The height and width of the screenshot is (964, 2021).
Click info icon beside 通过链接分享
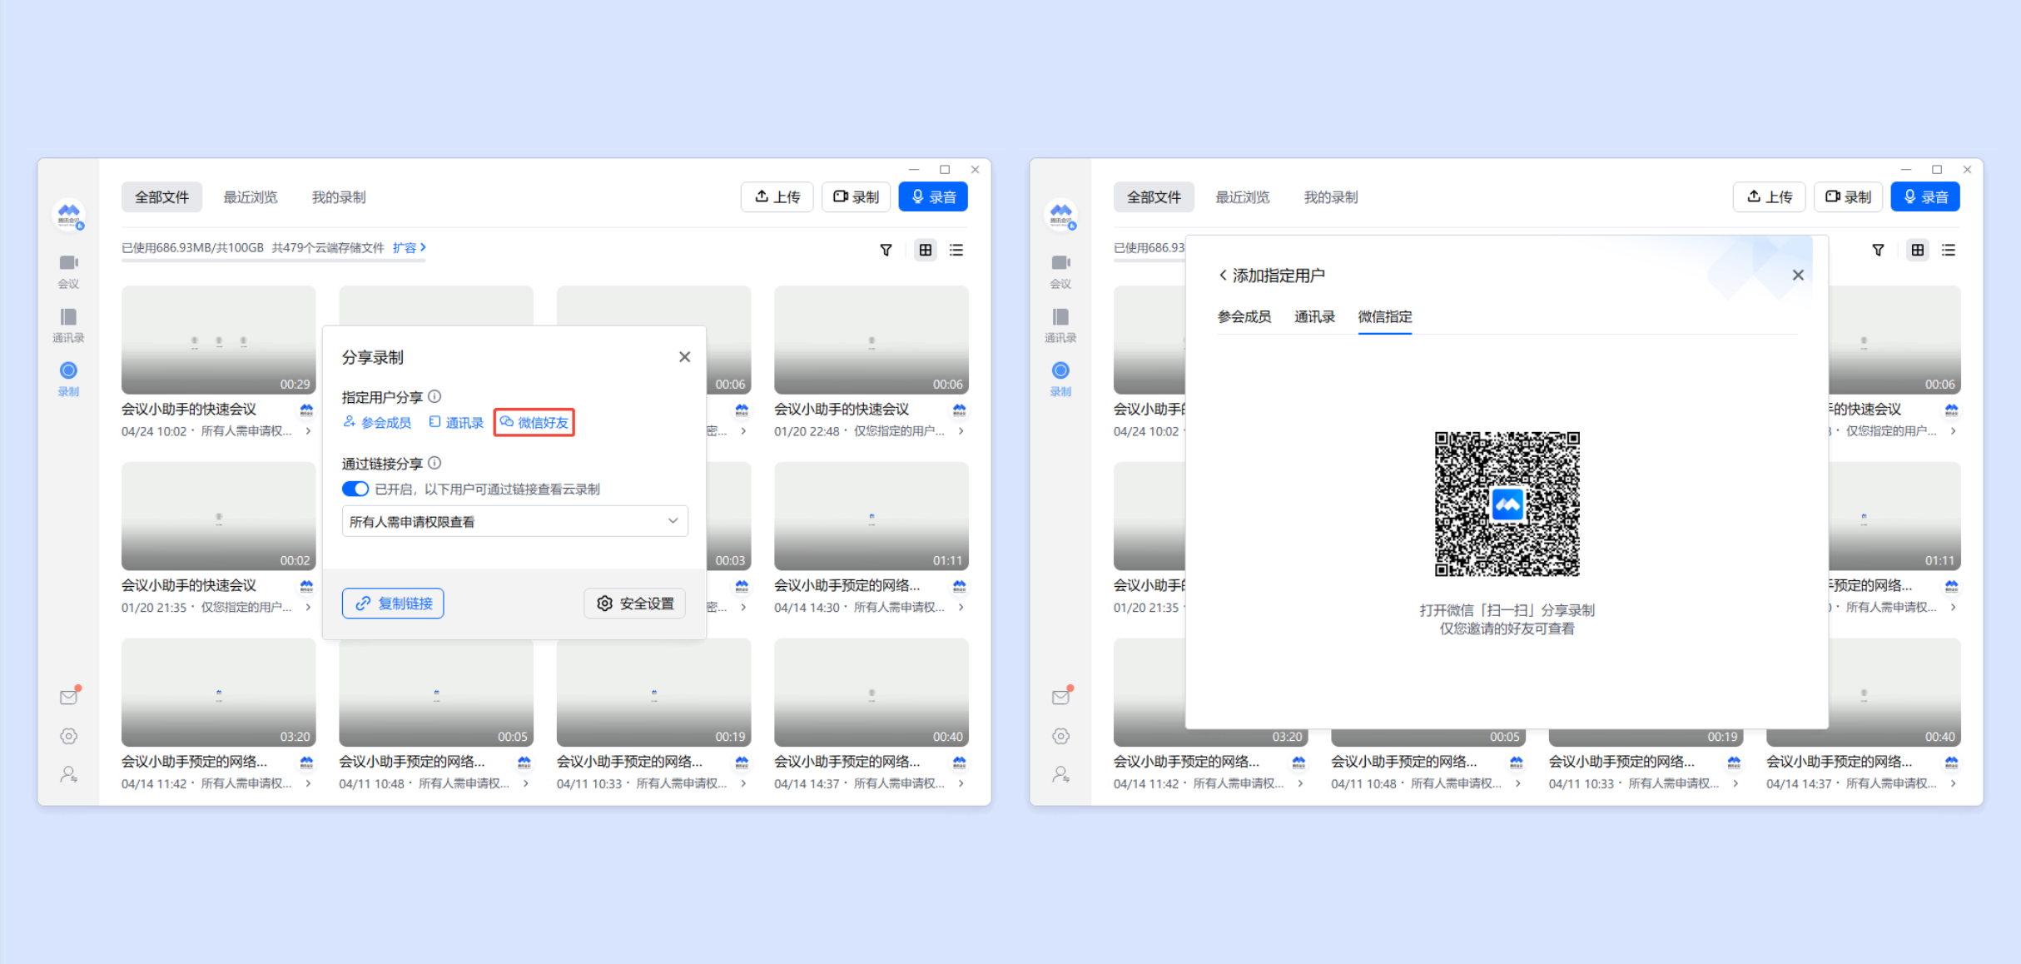tap(434, 463)
